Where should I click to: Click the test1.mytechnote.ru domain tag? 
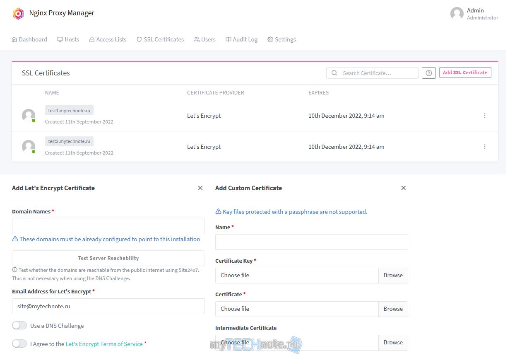tap(69, 110)
